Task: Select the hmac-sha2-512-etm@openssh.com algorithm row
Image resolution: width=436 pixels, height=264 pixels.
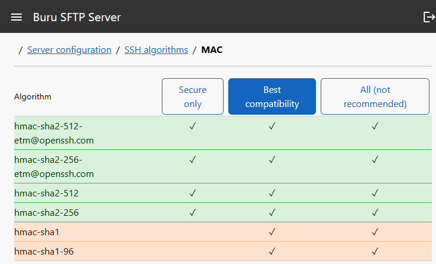Action: (223, 133)
